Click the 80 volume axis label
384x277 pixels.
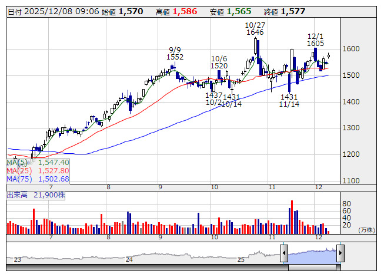(346, 204)
